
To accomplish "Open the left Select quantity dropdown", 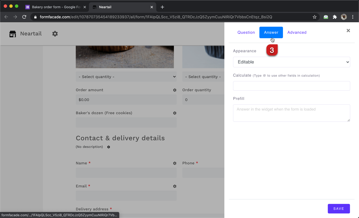I will (126, 77).
